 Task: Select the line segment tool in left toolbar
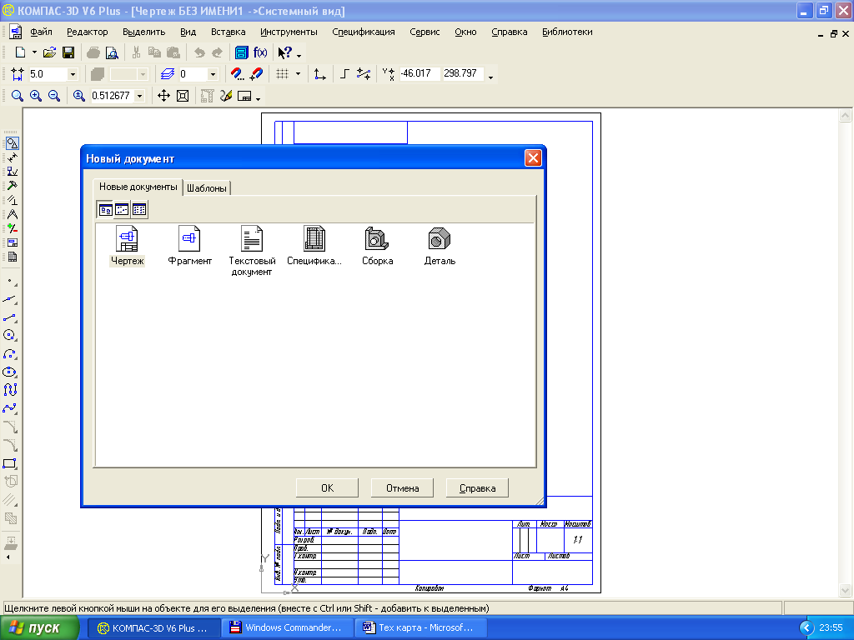(11, 317)
